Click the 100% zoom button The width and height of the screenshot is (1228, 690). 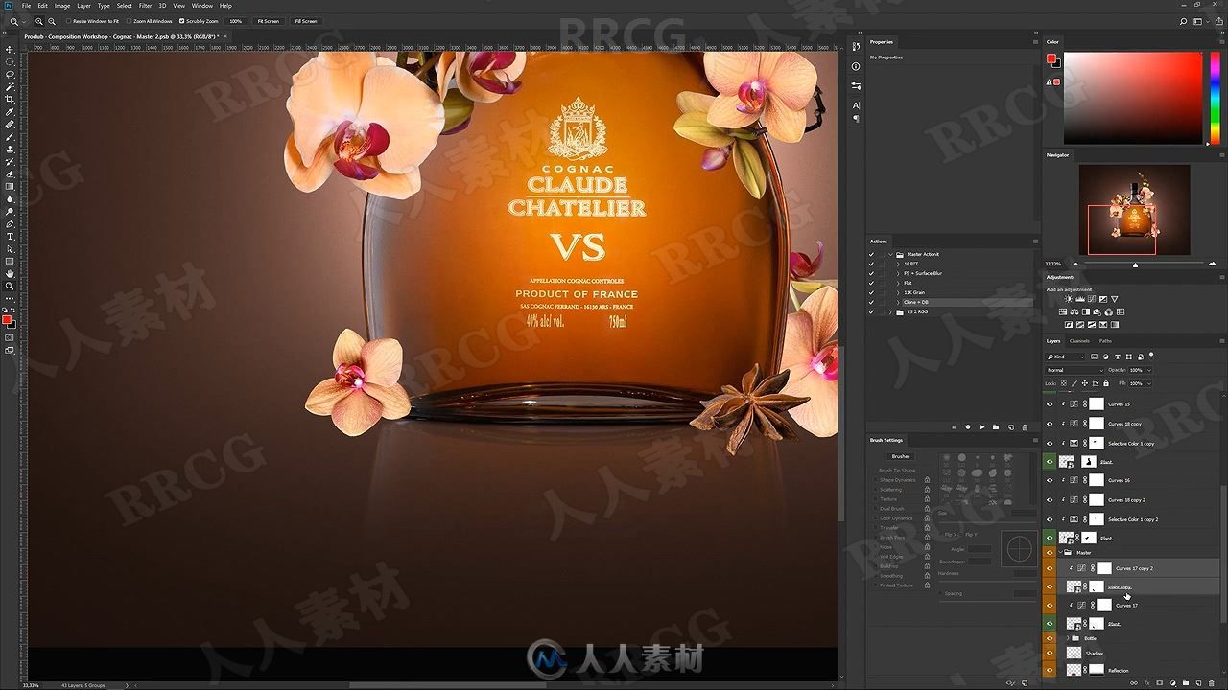click(235, 21)
